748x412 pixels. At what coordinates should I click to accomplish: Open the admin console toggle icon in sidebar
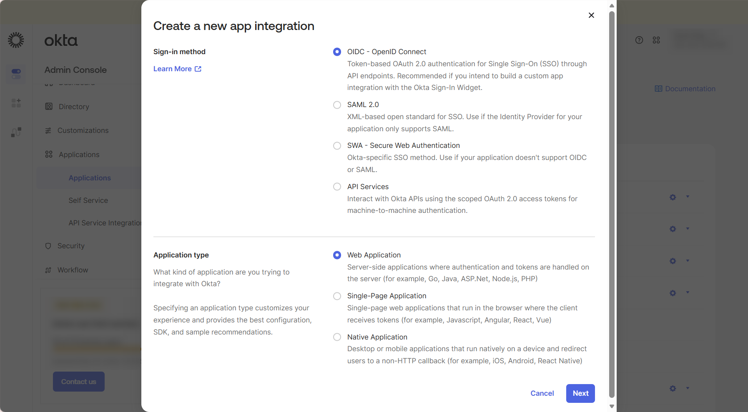click(x=16, y=74)
